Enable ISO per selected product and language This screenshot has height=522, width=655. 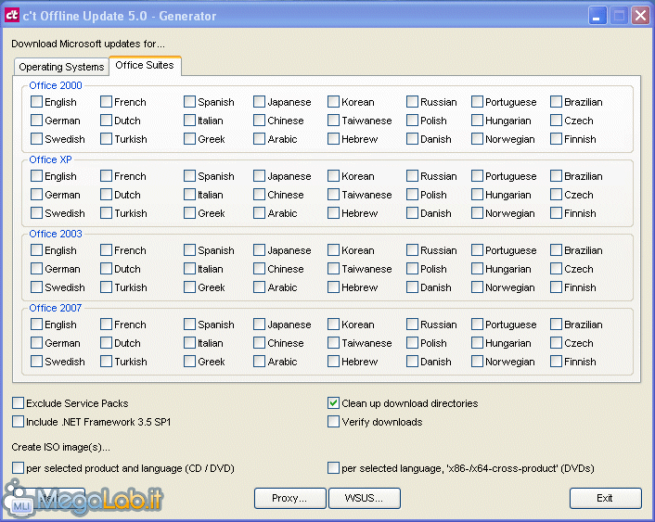point(19,468)
